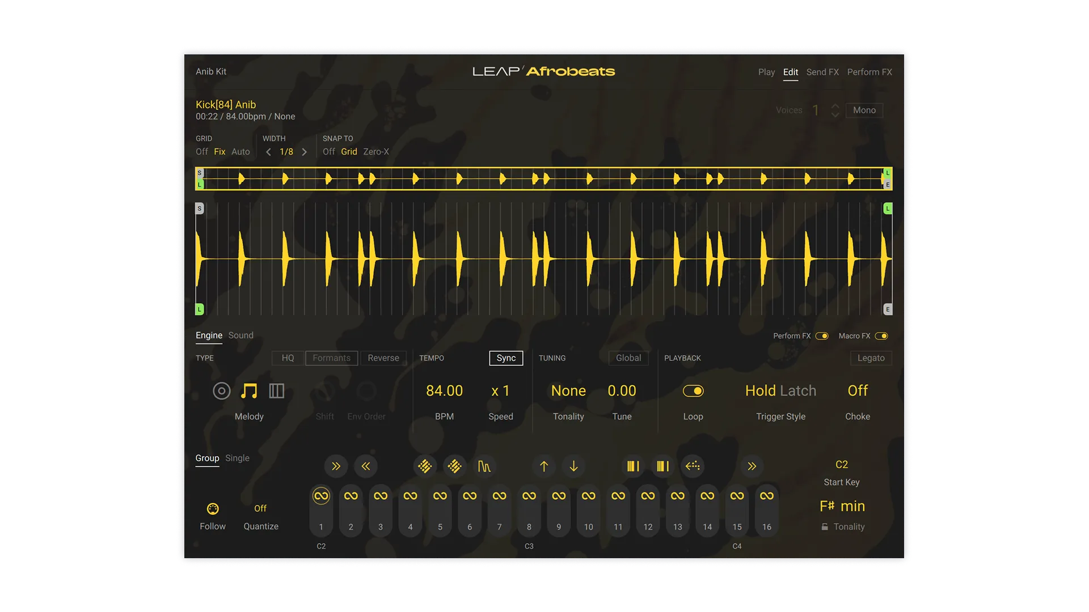Select the slices type icon right of Melody
1089x612 pixels.
click(276, 391)
